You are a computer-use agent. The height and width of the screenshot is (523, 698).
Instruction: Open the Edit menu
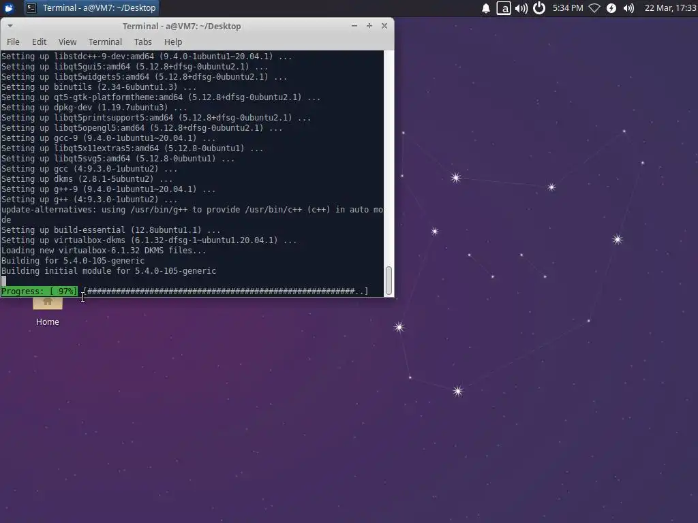click(39, 42)
